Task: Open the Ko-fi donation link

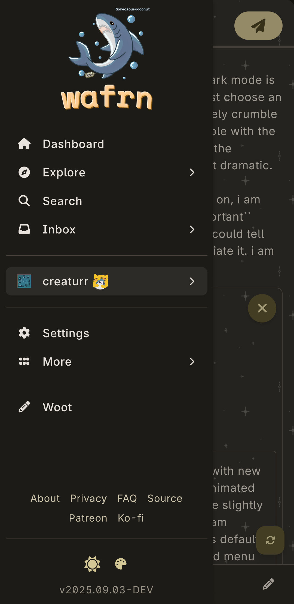Action: click(131, 518)
